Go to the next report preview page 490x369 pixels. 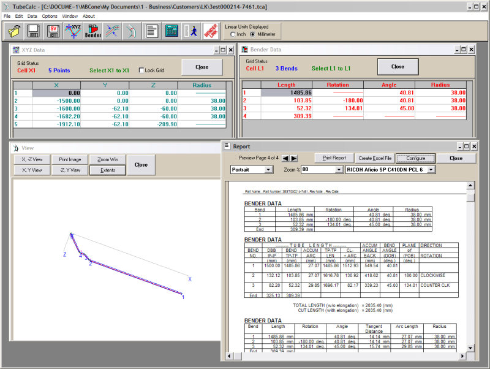tap(294, 158)
